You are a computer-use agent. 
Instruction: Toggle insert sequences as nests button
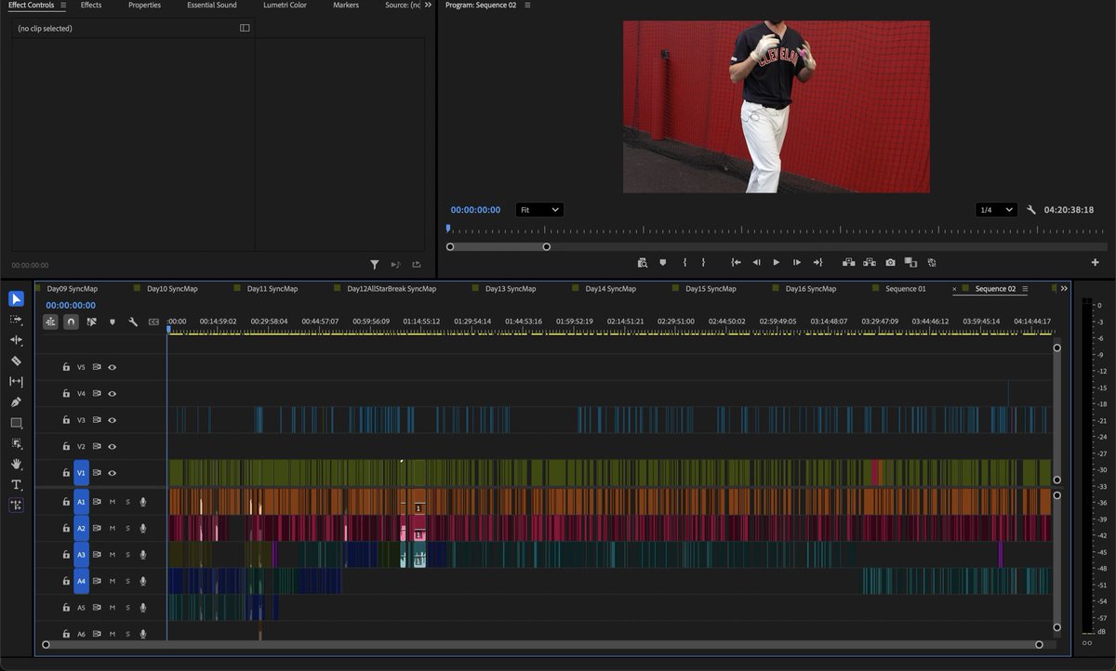(x=50, y=322)
